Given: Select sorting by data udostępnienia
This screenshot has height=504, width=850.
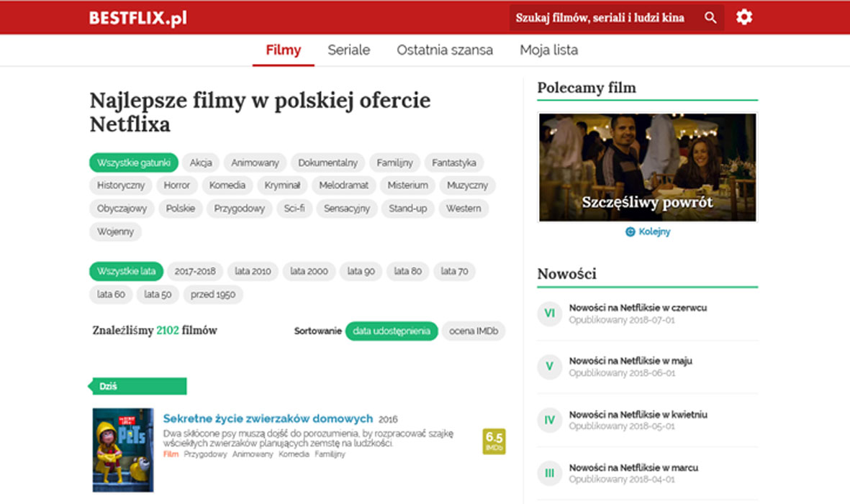Looking at the screenshot, I should (x=391, y=331).
